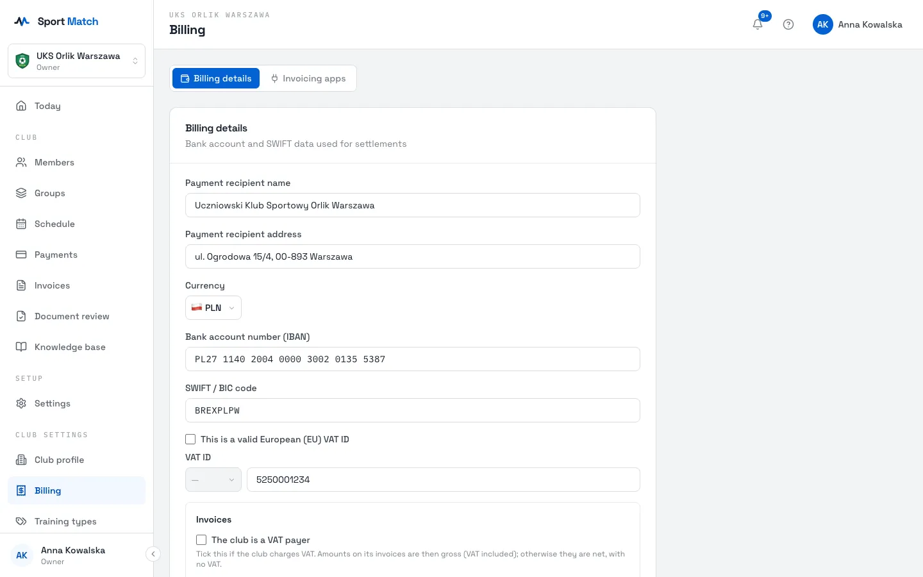Switch to the Invoicing apps tab
Viewport: 923px width, 577px height.
(308, 78)
